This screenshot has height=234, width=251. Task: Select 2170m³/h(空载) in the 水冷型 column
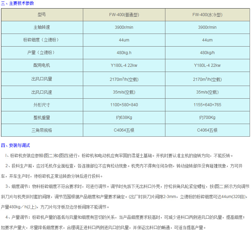pyautogui.click(x=207, y=79)
